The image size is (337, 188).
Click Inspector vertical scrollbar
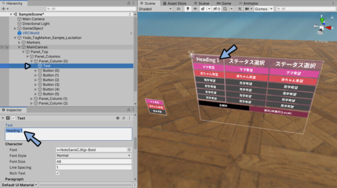[x=135, y=143]
